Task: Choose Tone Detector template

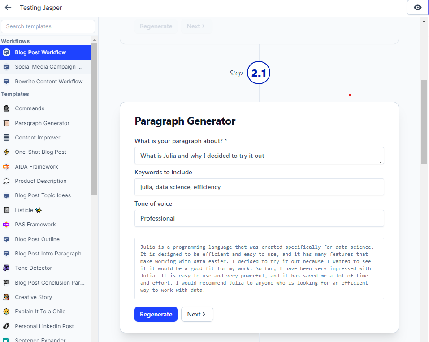Action: (x=45, y=268)
